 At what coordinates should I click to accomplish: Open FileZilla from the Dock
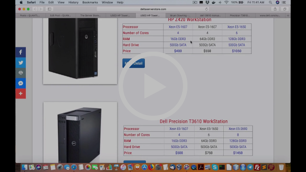tap(257, 167)
